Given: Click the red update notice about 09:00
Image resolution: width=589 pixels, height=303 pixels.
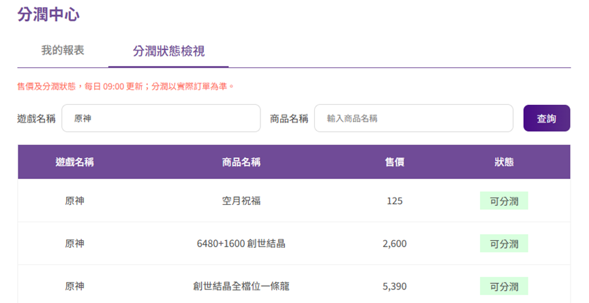Looking at the screenshot, I should point(126,86).
